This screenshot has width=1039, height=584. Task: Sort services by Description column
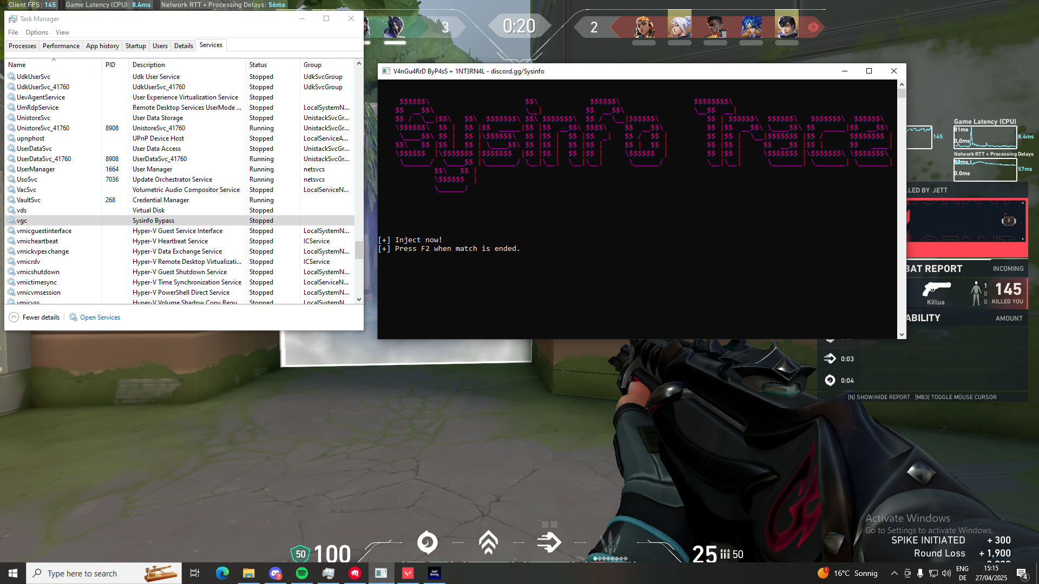(x=187, y=64)
